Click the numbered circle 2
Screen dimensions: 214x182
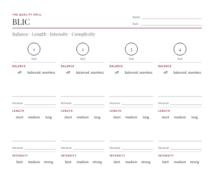click(83, 49)
